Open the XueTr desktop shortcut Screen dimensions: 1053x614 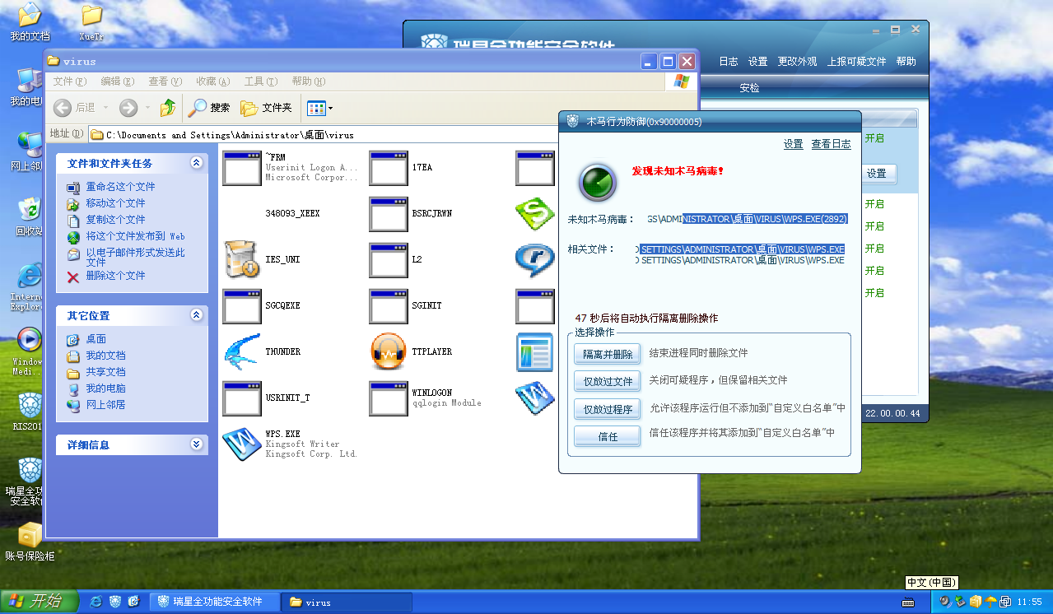coord(92,23)
